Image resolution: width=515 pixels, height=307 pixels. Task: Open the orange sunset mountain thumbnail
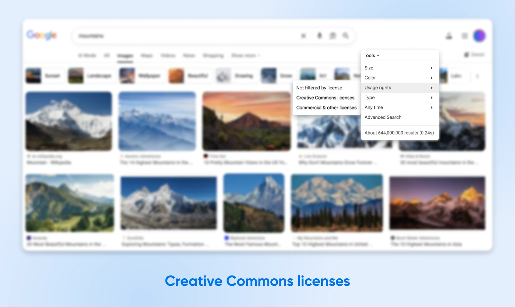click(x=246, y=121)
